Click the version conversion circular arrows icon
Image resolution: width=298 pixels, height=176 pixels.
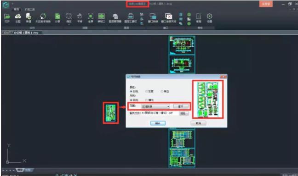pos(43,16)
